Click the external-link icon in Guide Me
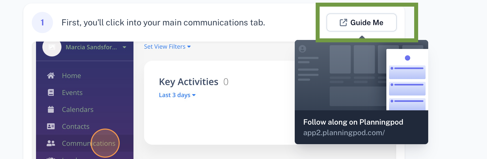487x159 pixels. [343, 22]
